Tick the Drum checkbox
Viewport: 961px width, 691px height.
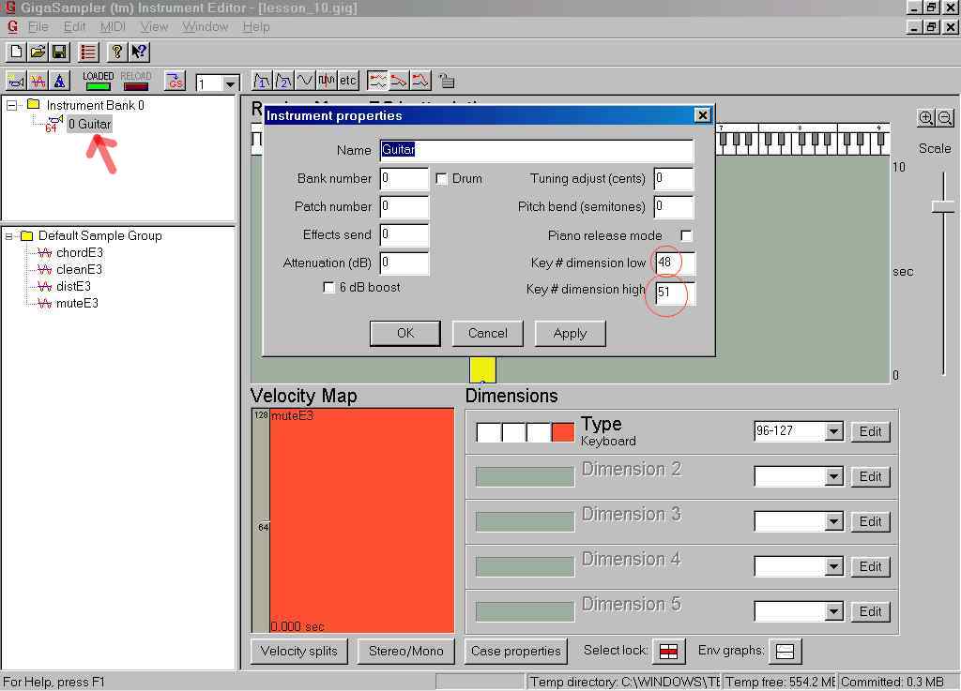pyautogui.click(x=441, y=179)
